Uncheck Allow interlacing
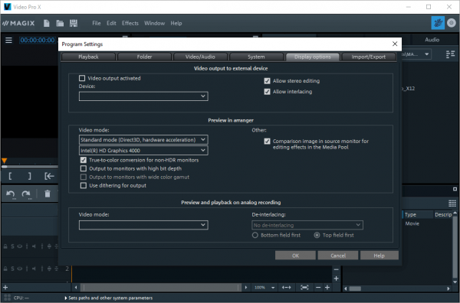This screenshot has width=460, height=303. 267,92
